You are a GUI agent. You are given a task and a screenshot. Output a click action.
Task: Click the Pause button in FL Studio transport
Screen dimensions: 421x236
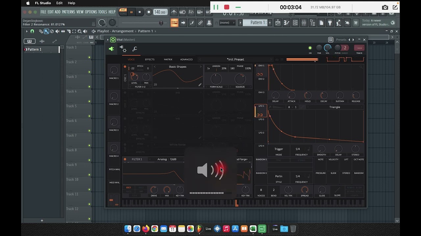132,12
